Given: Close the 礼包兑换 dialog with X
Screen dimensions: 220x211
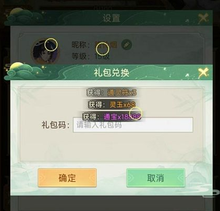Looking at the screenshot, I should (x=203, y=72).
